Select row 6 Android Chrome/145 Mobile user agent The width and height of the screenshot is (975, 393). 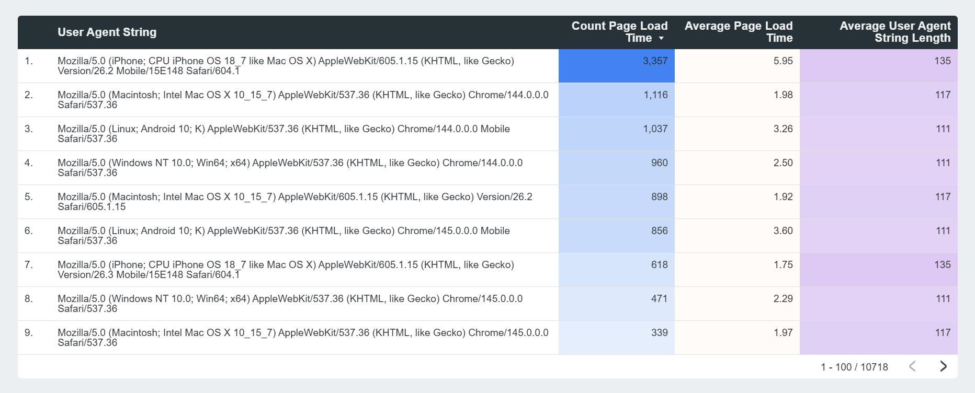pos(284,236)
